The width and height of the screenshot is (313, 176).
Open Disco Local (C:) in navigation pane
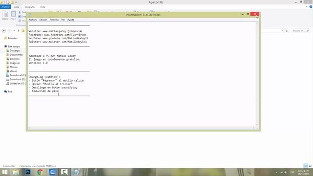click(x=18, y=75)
